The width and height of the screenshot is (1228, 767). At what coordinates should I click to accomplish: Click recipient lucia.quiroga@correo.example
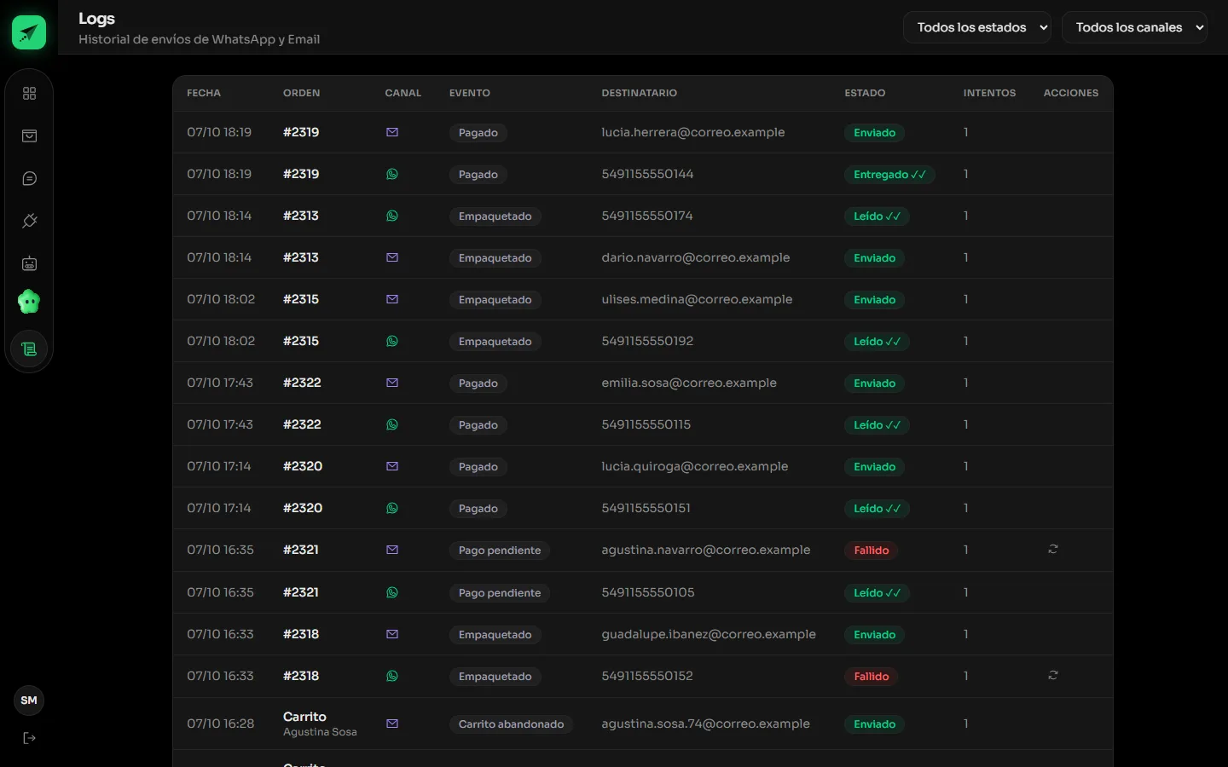[x=695, y=466]
